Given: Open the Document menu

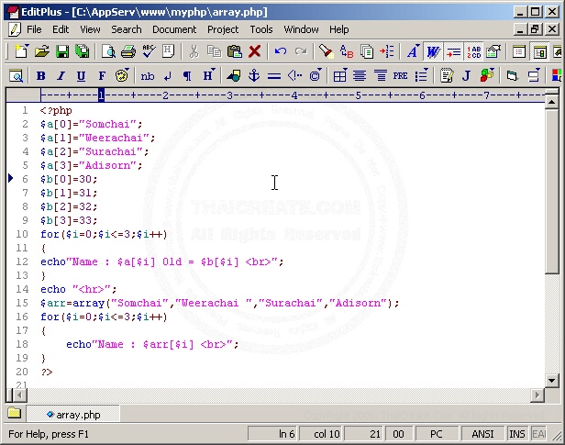Looking at the screenshot, I should pos(174,29).
